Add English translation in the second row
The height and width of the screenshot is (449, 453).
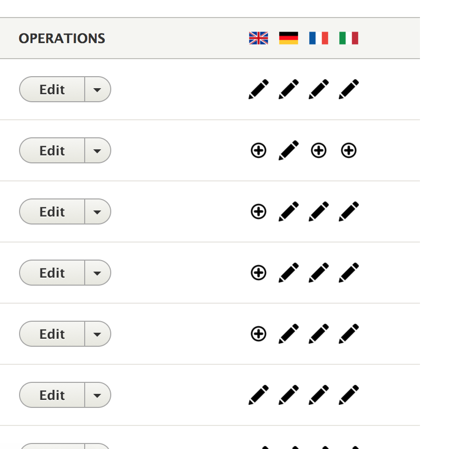[259, 150]
